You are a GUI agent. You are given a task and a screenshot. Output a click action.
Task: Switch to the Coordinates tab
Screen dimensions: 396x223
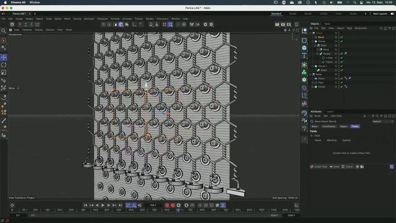pyautogui.click(x=329, y=126)
